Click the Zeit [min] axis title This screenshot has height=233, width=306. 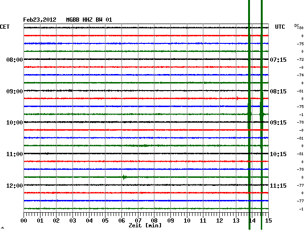145,225
